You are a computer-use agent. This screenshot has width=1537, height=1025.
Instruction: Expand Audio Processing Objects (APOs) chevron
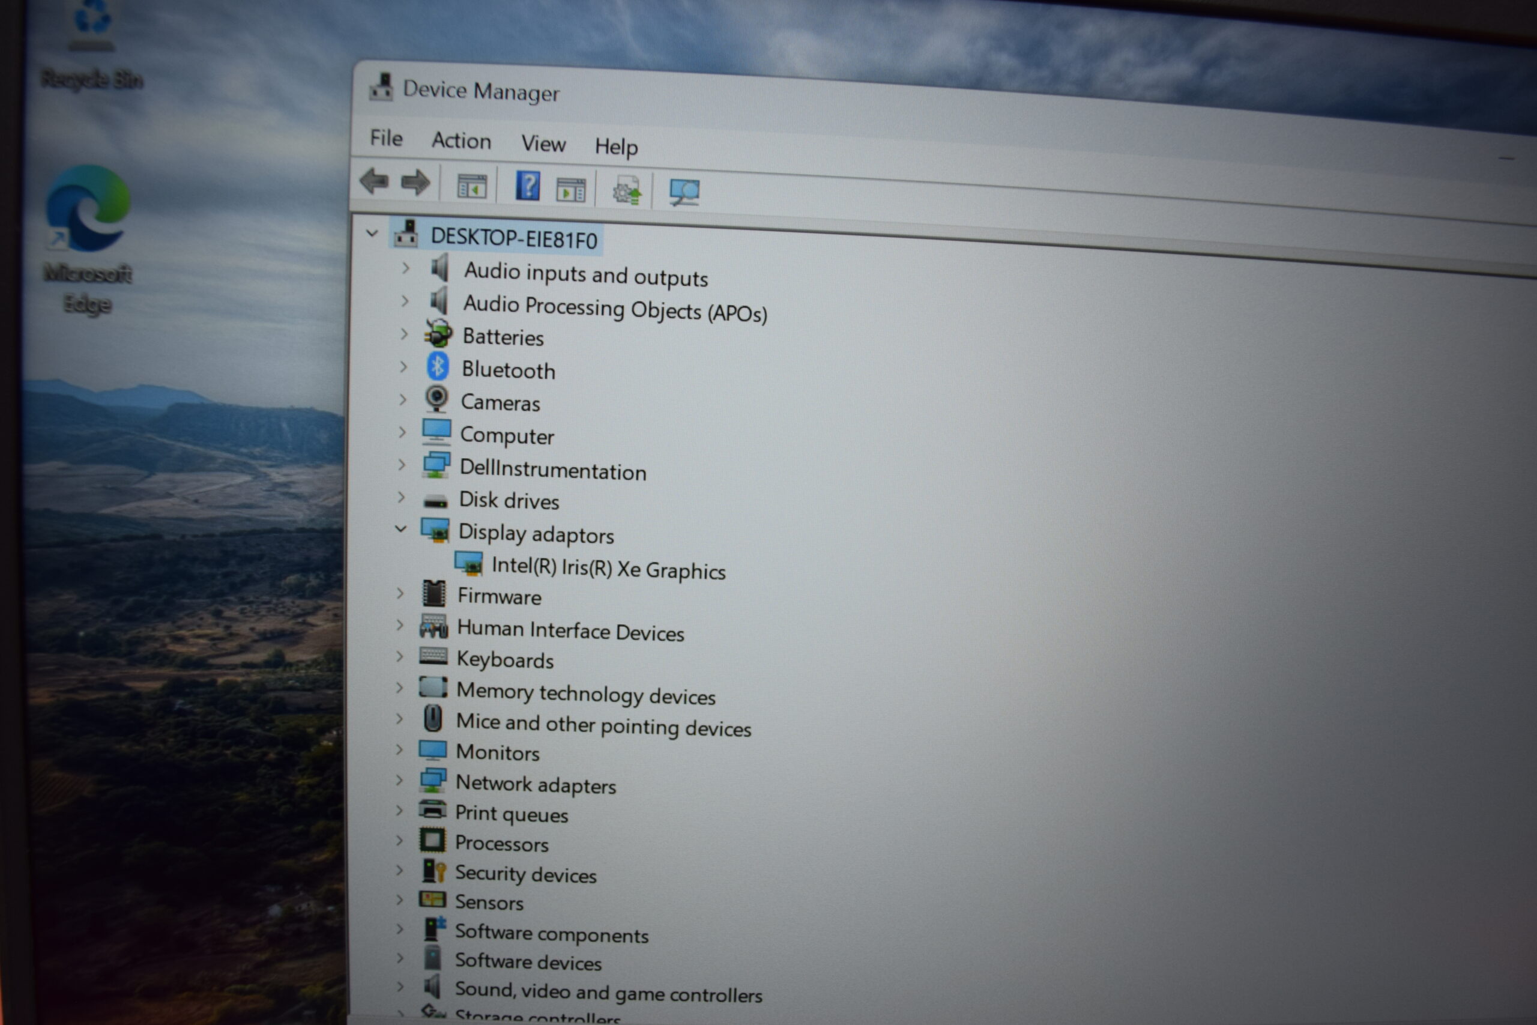pos(405,301)
